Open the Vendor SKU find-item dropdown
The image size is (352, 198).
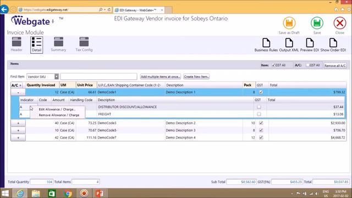pyautogui.click(x=56, y=76)
